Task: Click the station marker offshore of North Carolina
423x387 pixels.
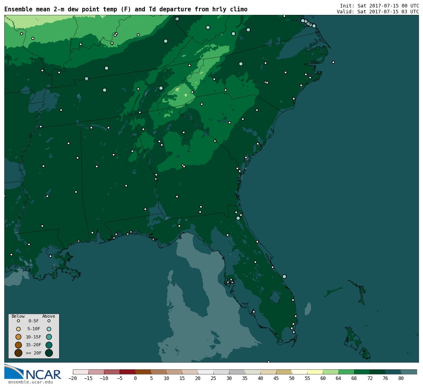Action: pyautogui.click(x=333, y=62)
